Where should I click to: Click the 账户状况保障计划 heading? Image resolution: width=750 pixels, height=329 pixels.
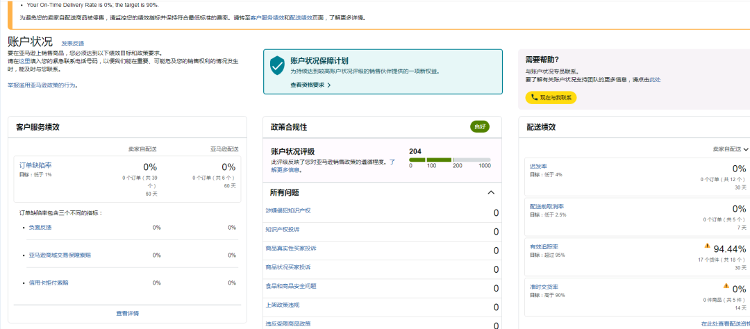pos(319,60)
